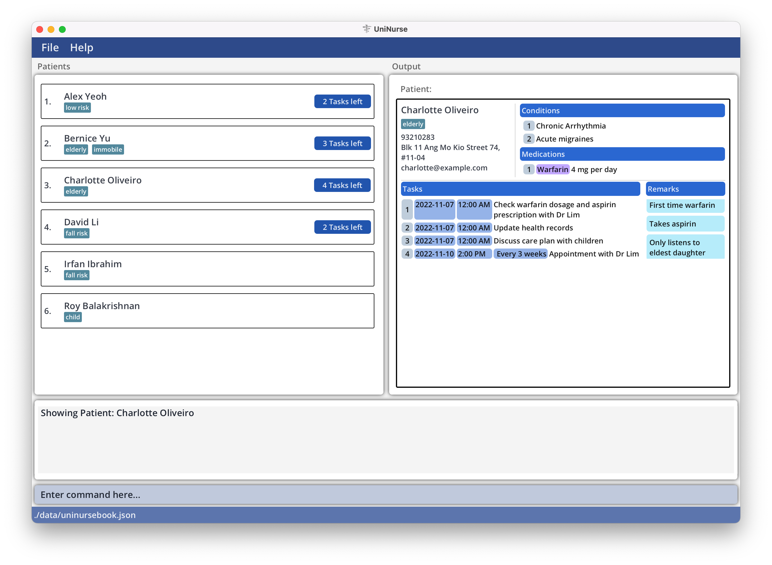Viewport: 772px width, 565px height.
Task: Click the 4 Tasks left button for Charlotte Oliveiro
Action: [x=342, y=185]
